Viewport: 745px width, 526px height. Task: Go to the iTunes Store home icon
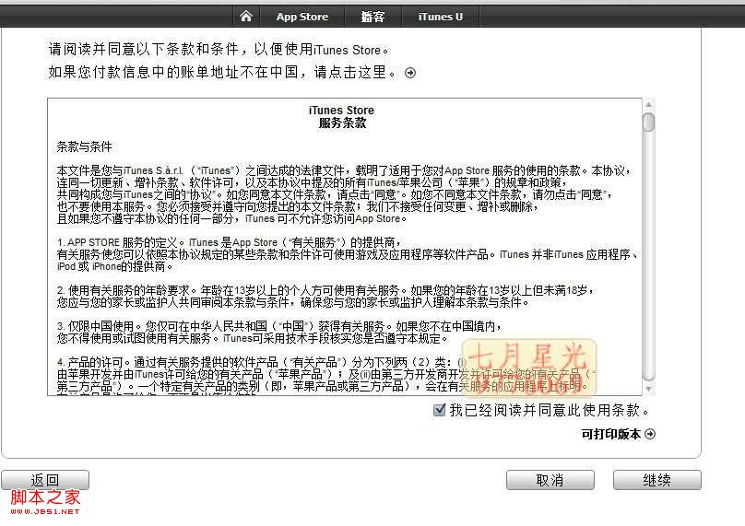coord(245,17)
